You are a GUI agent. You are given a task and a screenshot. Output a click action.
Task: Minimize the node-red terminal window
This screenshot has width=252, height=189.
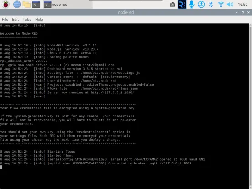pos(237,12)
